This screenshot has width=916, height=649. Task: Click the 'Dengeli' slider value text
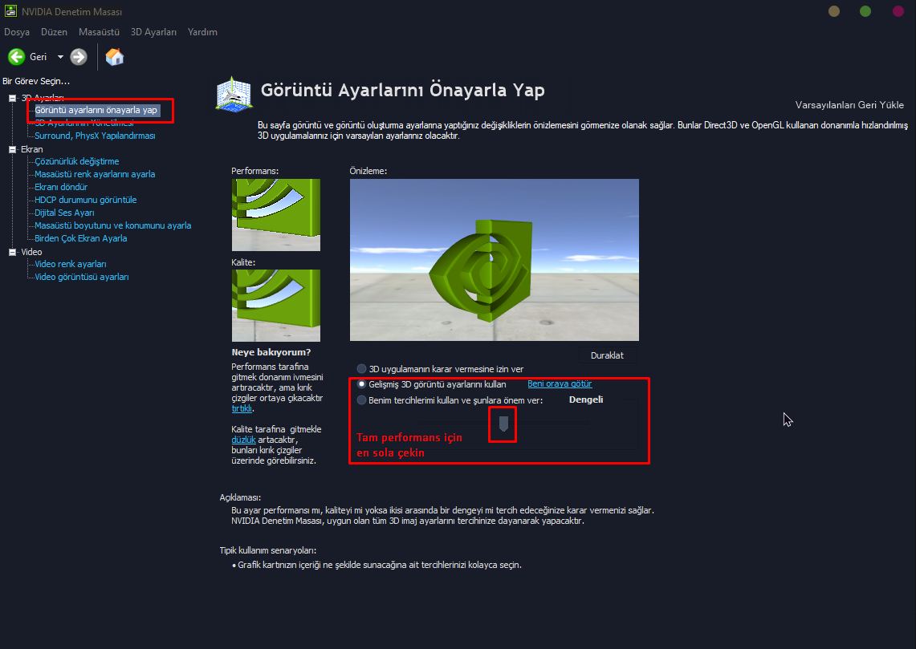586,400
